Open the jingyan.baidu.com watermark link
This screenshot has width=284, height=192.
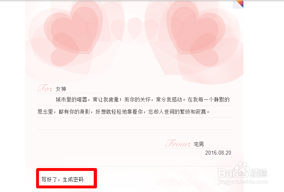243,182
